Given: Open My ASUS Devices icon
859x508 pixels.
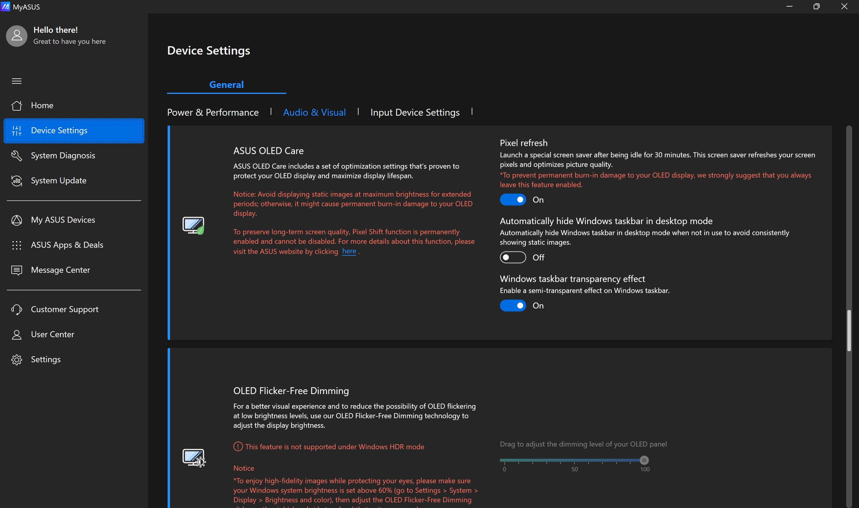Looking at the screenshot, I should tap(16, 220).
